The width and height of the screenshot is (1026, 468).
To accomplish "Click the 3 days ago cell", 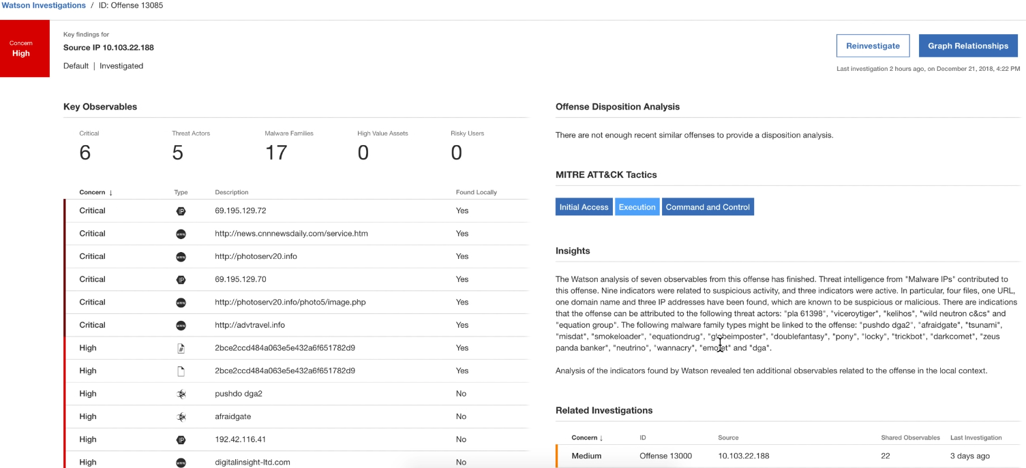I will [970, 456].
